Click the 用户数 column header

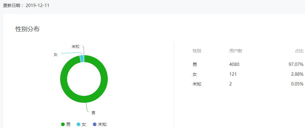click(x=236, y=51)
